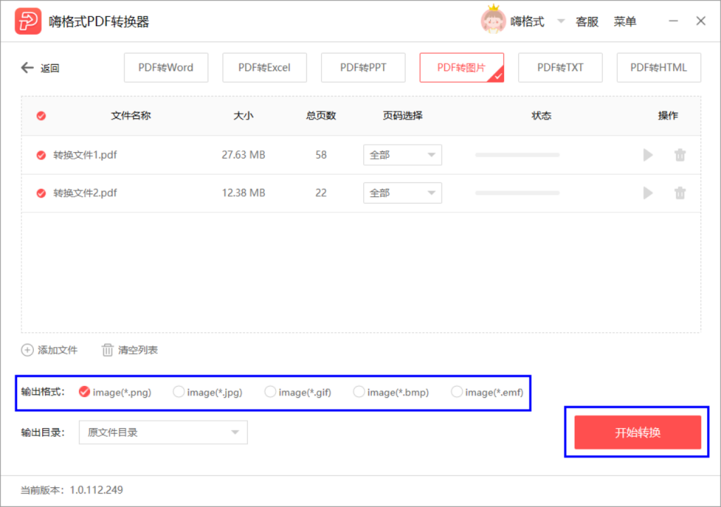Delete 转换文件1.pdf using trash icon
The height and width of the screenshot is (507, 721).
(680, 155)
